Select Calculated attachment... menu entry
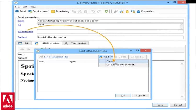Screen dimensions: 196x110 (124, 65)
